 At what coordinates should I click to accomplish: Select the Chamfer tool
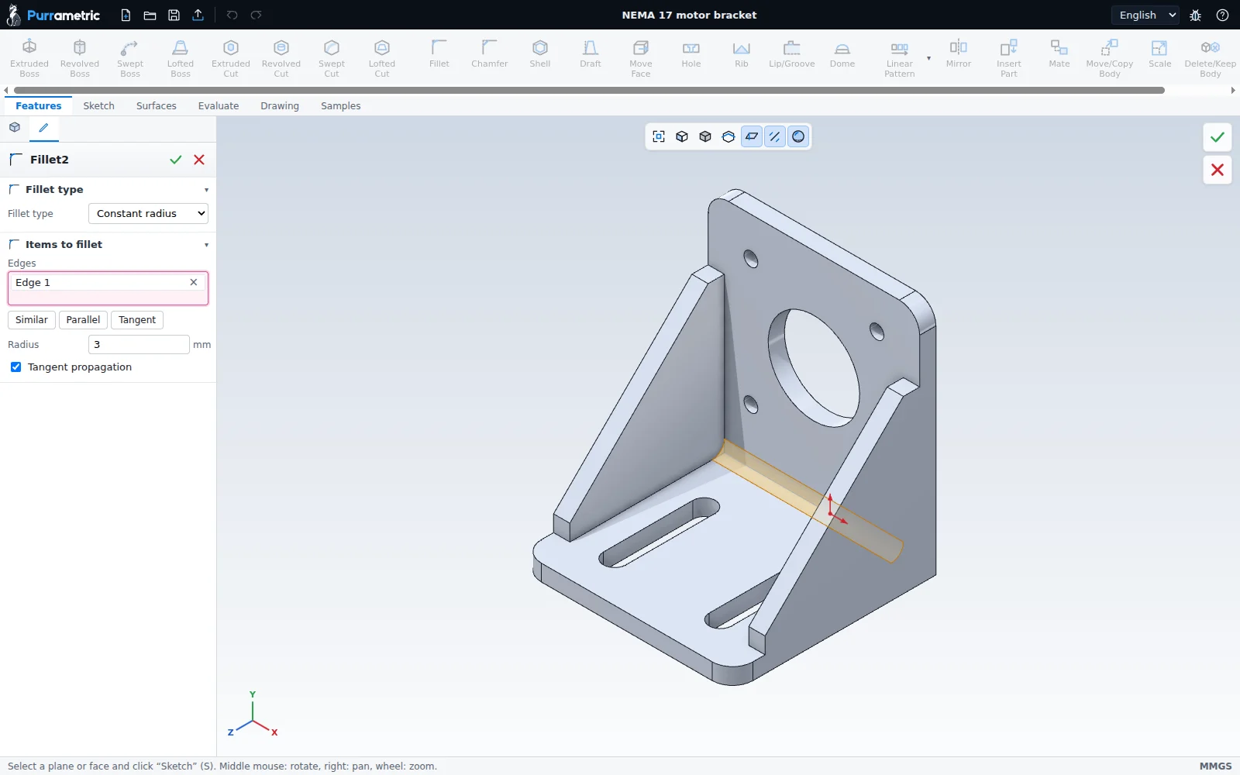(490, 53)
